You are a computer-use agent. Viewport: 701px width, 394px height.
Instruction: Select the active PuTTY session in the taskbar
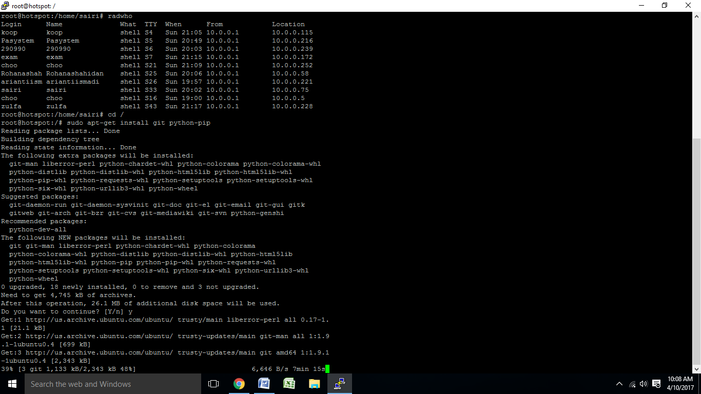(339, 384)
